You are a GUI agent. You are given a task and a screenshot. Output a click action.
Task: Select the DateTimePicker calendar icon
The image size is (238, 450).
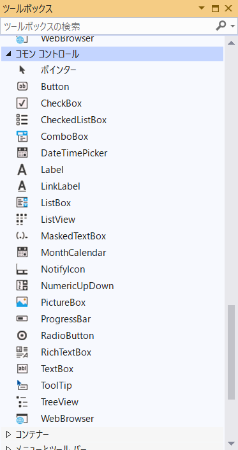coord(22,153)
